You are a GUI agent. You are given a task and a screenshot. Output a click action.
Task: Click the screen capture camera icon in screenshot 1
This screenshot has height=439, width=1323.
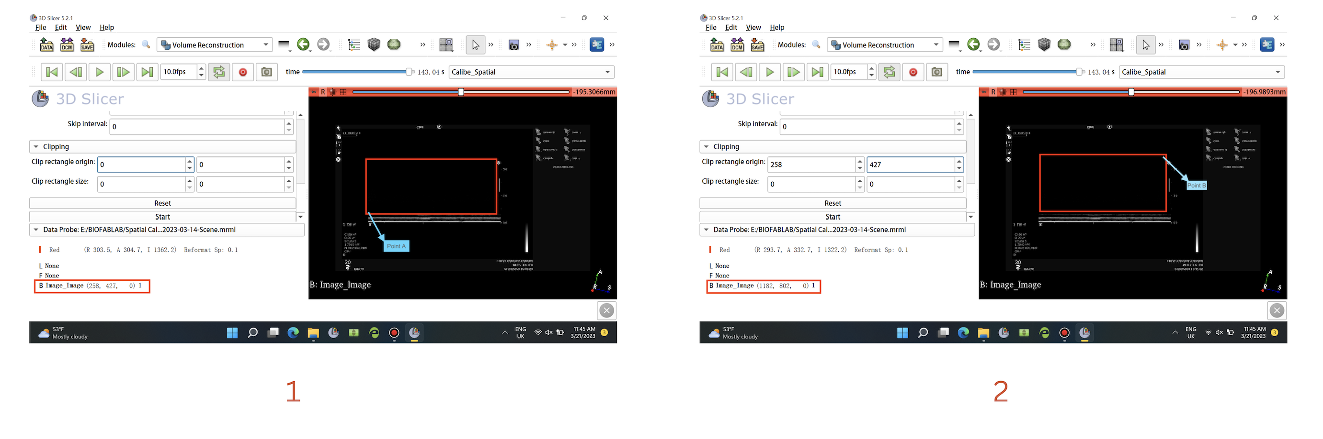(x=513, y=45)
